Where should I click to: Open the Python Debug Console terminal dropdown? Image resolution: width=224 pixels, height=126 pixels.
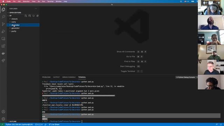(186, 77)
